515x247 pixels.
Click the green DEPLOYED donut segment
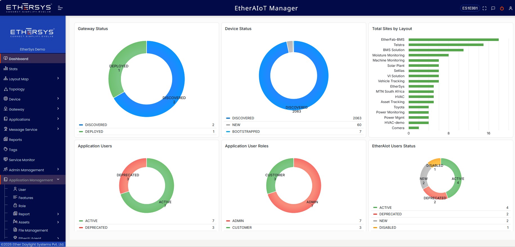tap(118, 60)
